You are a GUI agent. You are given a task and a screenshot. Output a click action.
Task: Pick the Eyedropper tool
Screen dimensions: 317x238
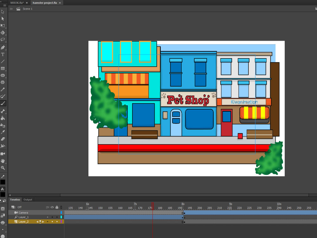click(x=3, y=132)
